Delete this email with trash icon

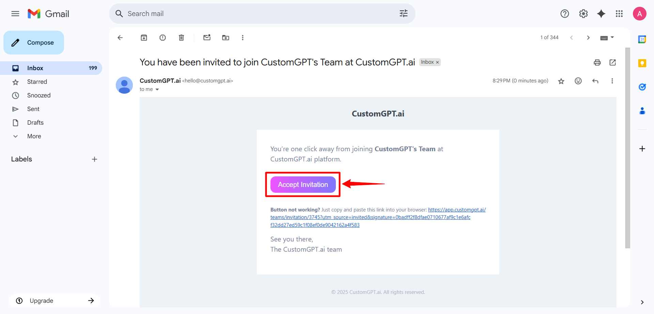(x=182, y=38)
